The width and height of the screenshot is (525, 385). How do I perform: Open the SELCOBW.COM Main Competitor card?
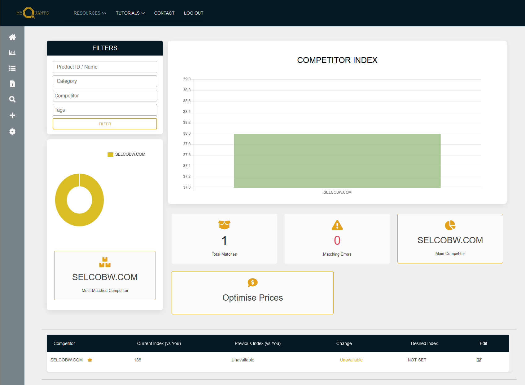450,239
